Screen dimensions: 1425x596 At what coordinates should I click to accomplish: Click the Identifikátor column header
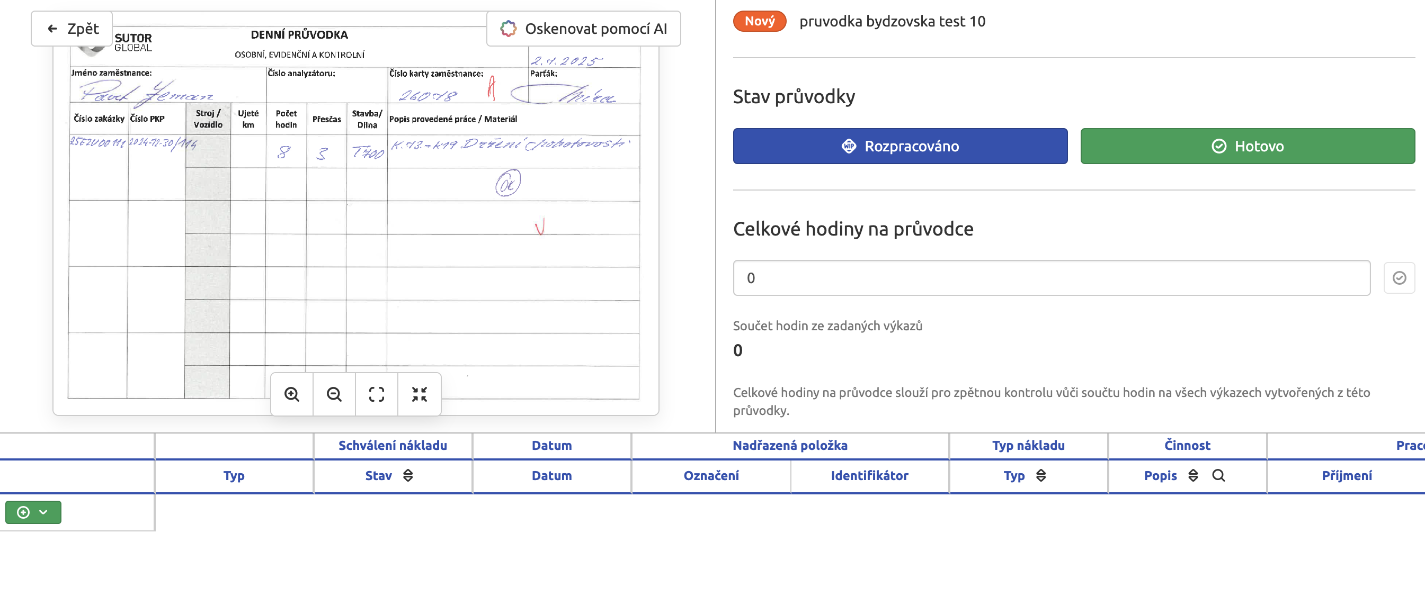coord(869,475)
